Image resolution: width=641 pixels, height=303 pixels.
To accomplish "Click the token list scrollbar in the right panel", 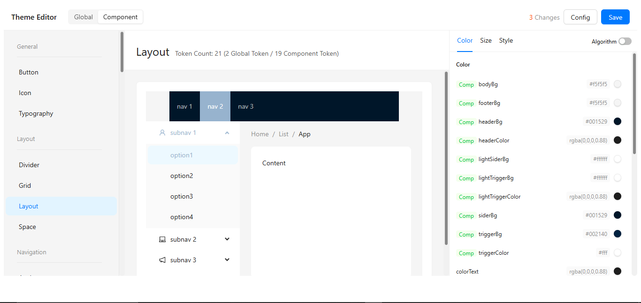I will point(634,104).
